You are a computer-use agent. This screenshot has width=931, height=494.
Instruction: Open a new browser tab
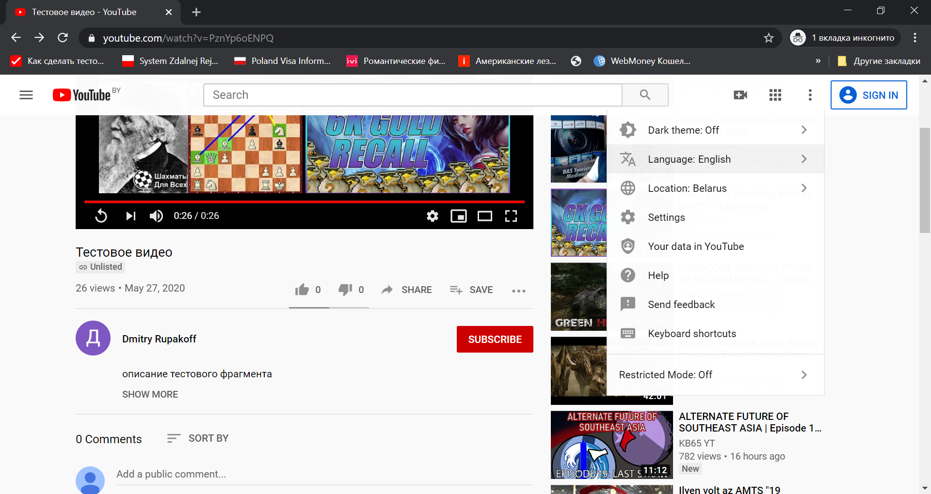[x=196, y=12]
